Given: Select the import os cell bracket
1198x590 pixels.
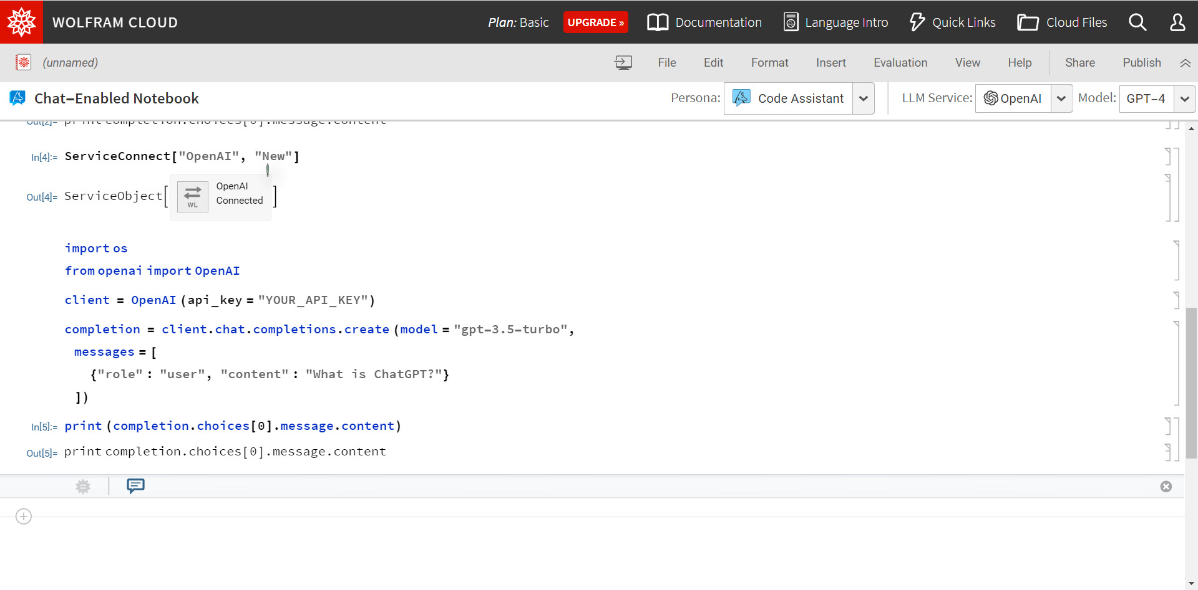Looking at the screenshot, I should [x=1176, y=260].
